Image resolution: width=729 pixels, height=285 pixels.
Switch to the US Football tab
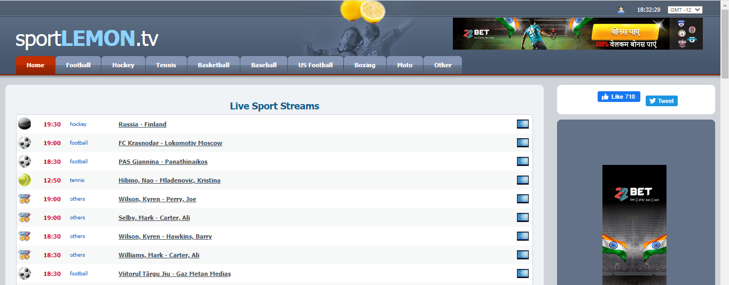316,65
